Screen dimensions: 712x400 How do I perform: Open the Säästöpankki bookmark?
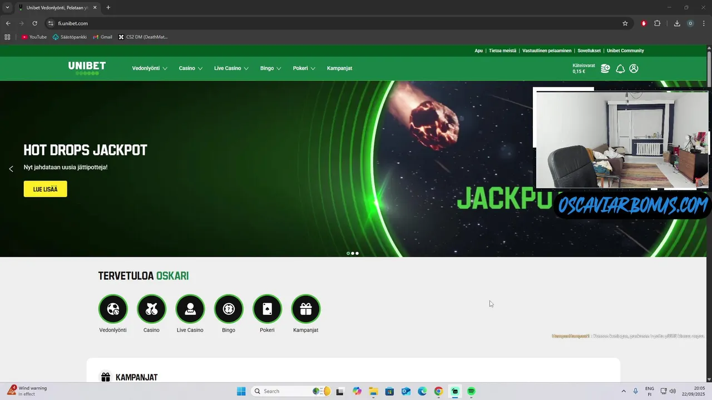click(x=70, y=37)
